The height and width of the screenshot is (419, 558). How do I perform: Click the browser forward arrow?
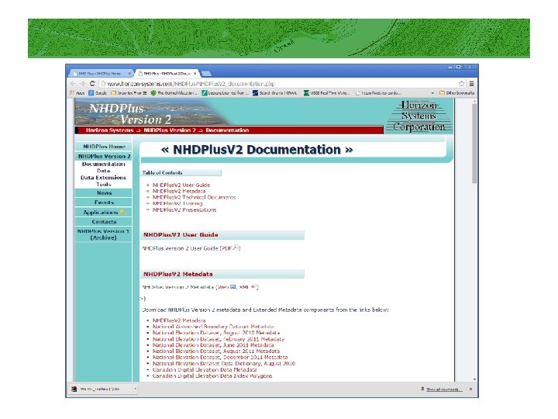(82, 84)
